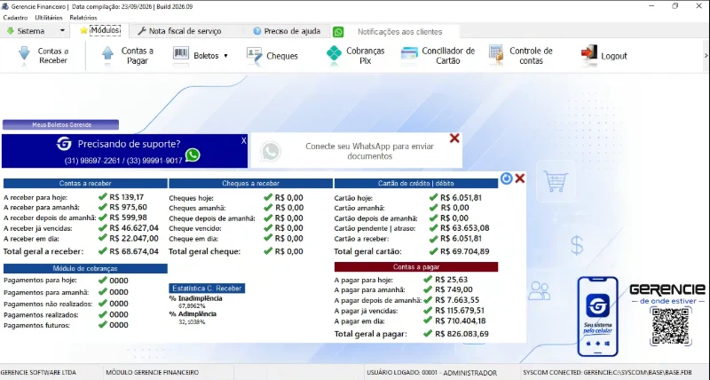710x380 pixels.
Task: Click checkmark next to Pagamentos realizados
Action: (x=103, y=313)
